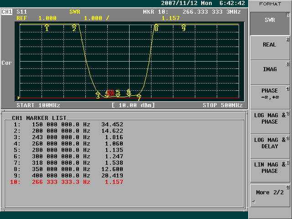This screenshot has width=292, height=219.
Task: Open the More 2/2 softkey page
Action: pyautogui.click(x=270, y=195)
